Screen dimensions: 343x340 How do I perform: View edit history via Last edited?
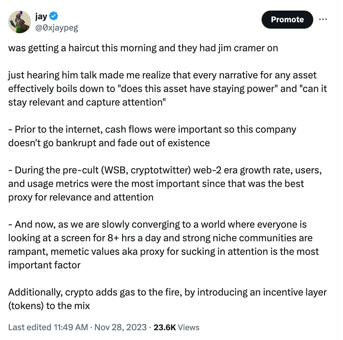tap(29, 327)
